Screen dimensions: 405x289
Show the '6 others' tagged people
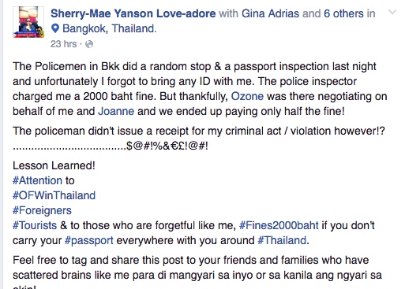343,13
